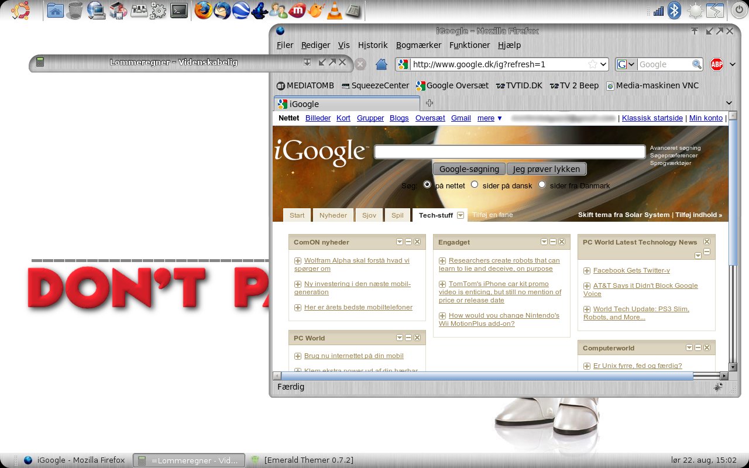The width and height of the screenshot is (749, 468).
Task: Open the Gmail link
Action: coord(461,118)
